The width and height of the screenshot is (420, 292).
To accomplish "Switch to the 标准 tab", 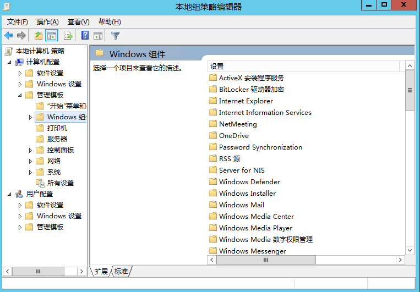I will coord(121,272).
